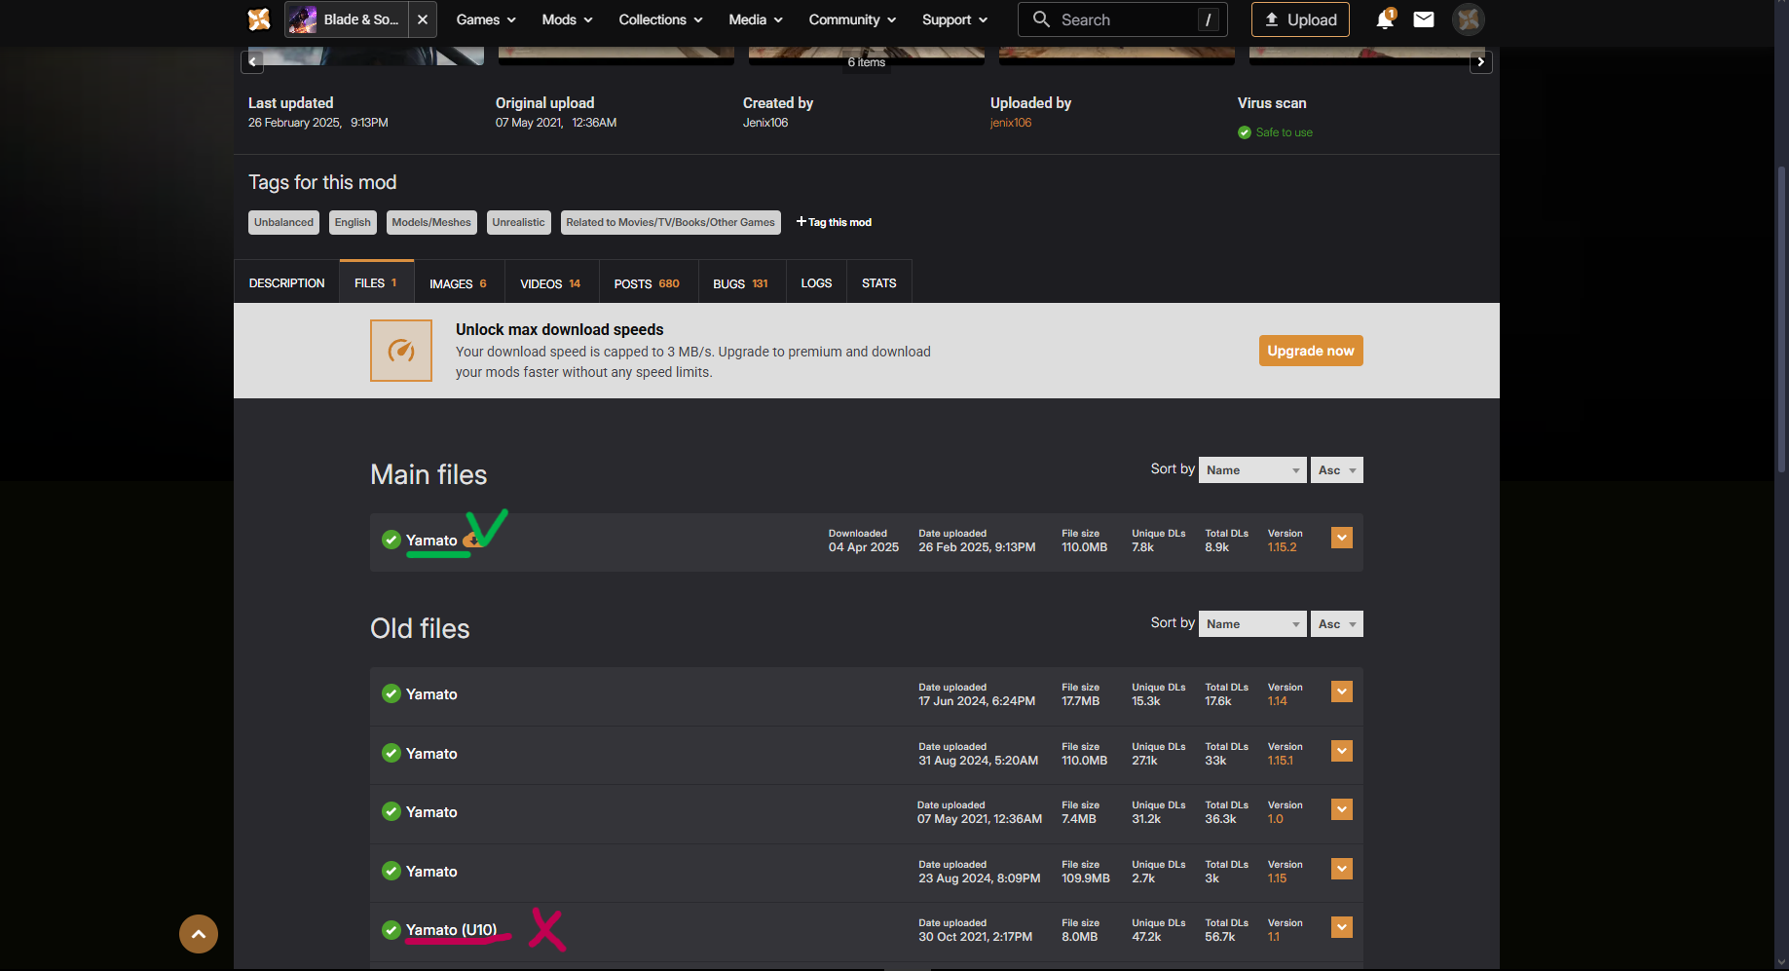This screenshot has width=1789, height=971.
Task: Open the messages envelope icon
Action: pyautogui.click(x=1424, y=19)
